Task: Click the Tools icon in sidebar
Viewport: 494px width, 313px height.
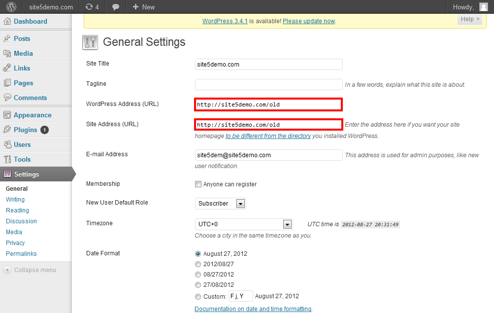Action: point(7,159)
